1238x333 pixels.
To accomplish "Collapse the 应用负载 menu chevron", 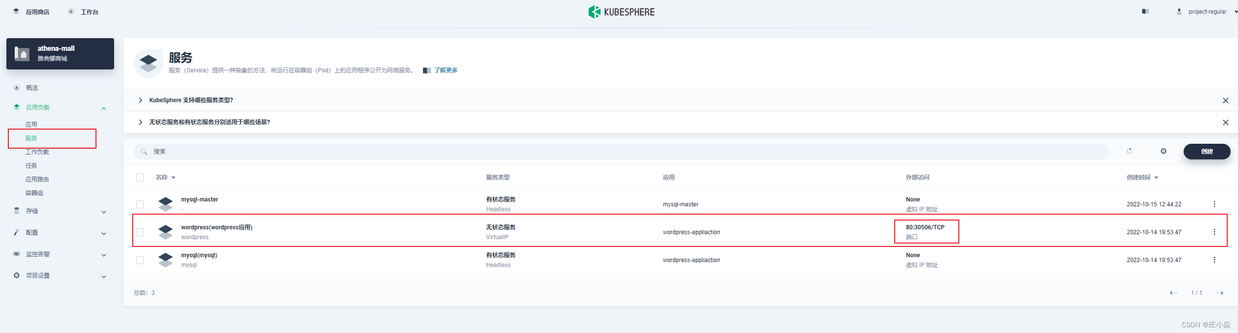I will 104,108.
